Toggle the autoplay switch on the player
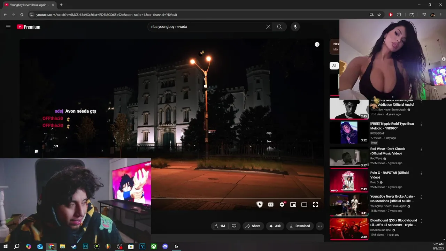Viewport: 446px width, 251px height. coord(260,205)
